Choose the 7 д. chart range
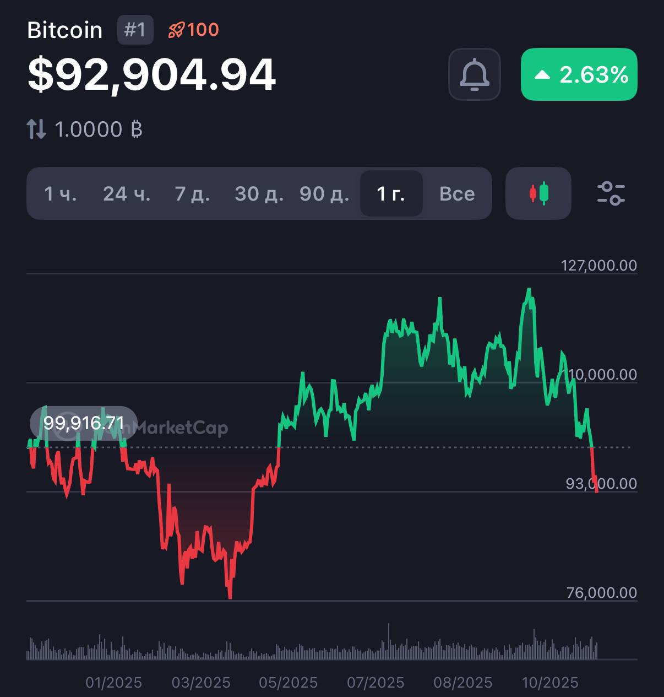664x697 pixels. pyautogui.click(x=192, y=193)
